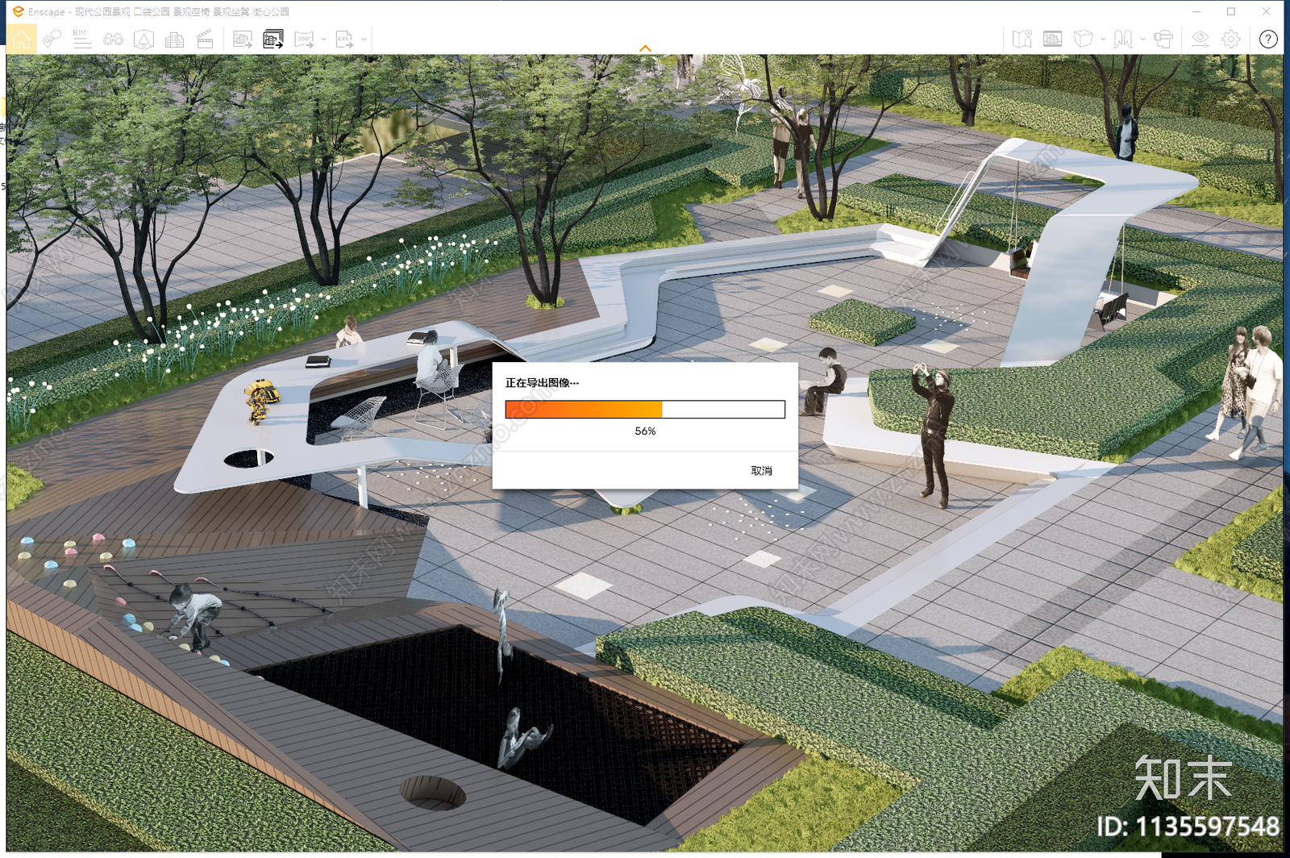Toggle the BIM information mode
Image resolution: width=1290 pixels, height=858 pixels.
click(x=81, y=39)
